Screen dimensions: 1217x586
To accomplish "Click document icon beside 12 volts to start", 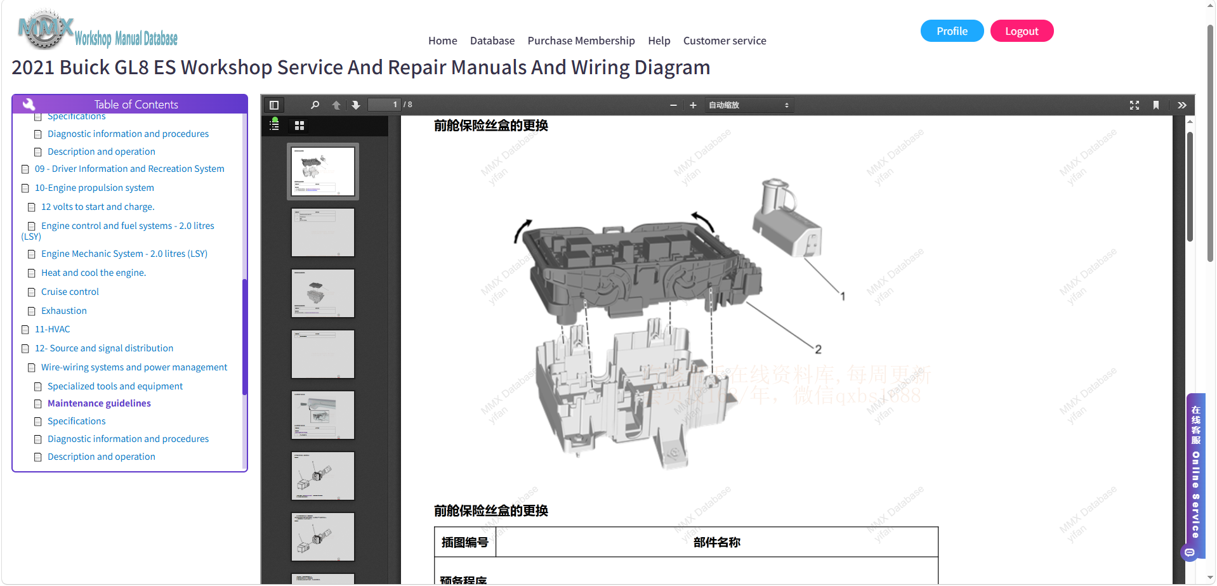I will pyautogui.click(x=32, y=207).
